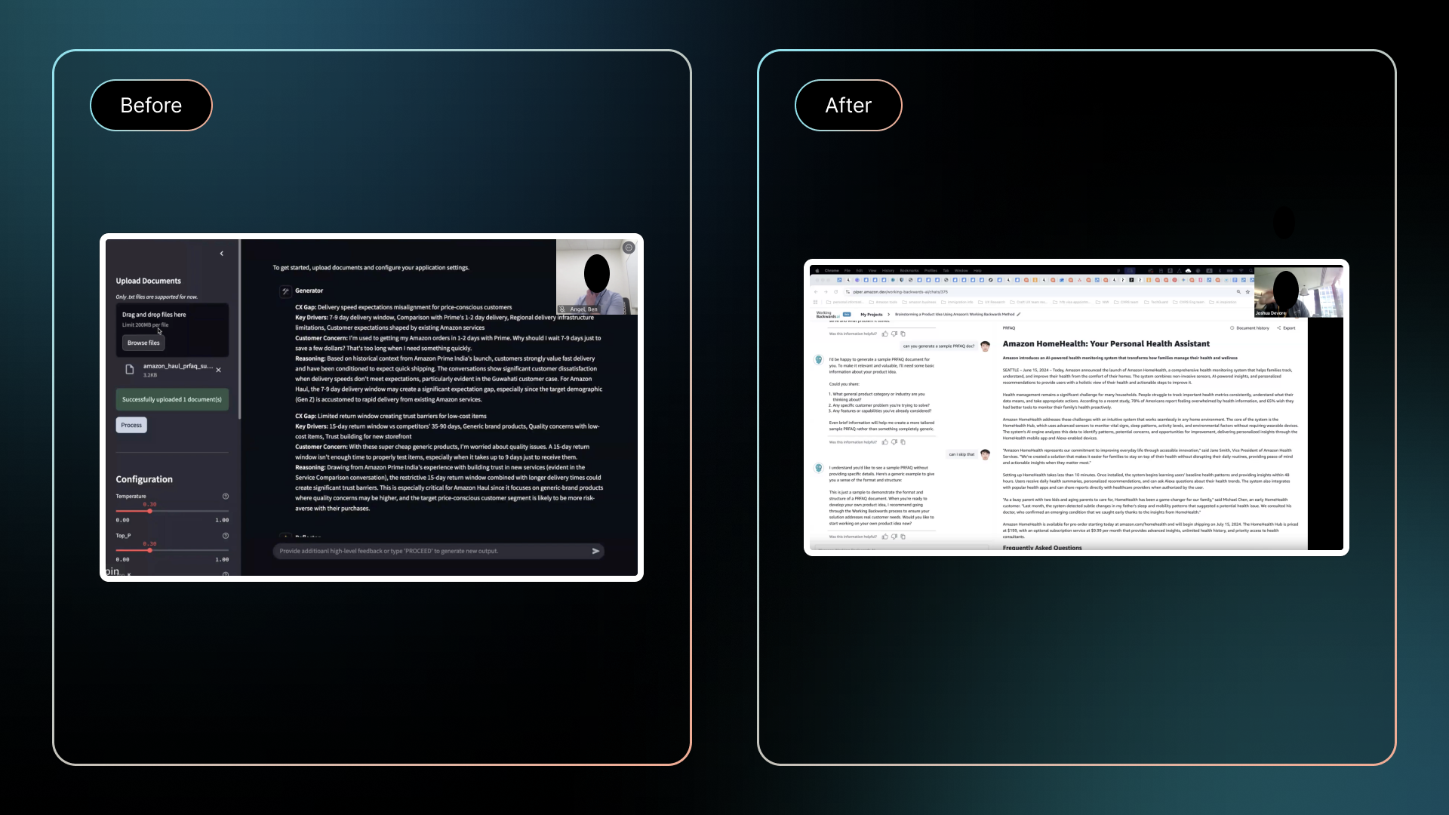The height and width of the screenshot is (815, 1449).
Task: Click the Joshua Devore webcam thumbnail
Action: tap(1298, 291)
